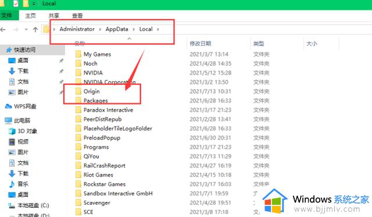This screenshot has height=217, width=372.
Task: Open WPS网盘 in navigation pane
Action: click(25, 106)
